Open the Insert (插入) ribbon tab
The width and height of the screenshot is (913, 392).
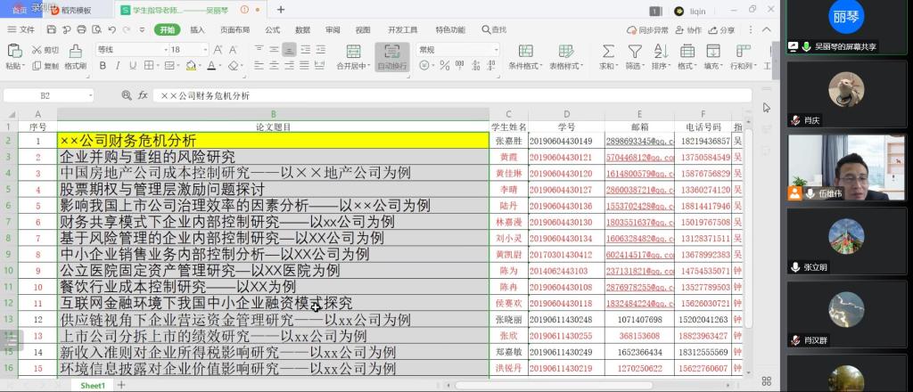coord(197,29)
